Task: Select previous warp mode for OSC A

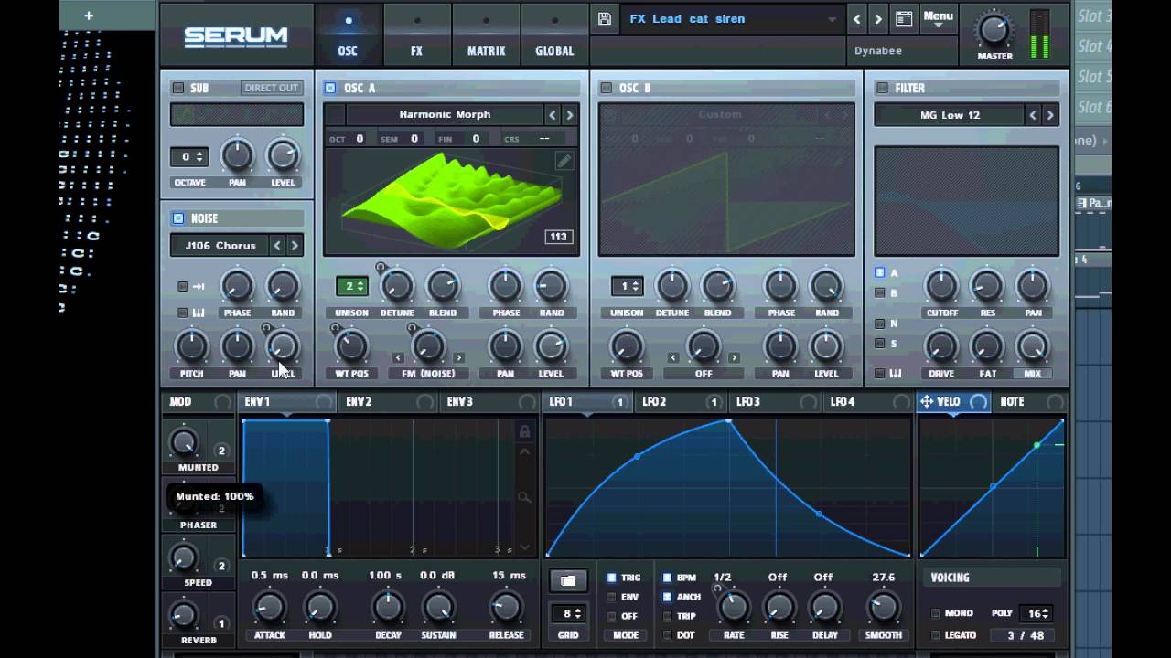Action: [398, 357]
